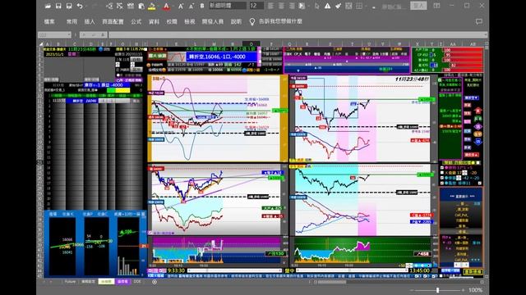
Task: Click the warning triangle icon in toolbar
Action: [327, 6]
